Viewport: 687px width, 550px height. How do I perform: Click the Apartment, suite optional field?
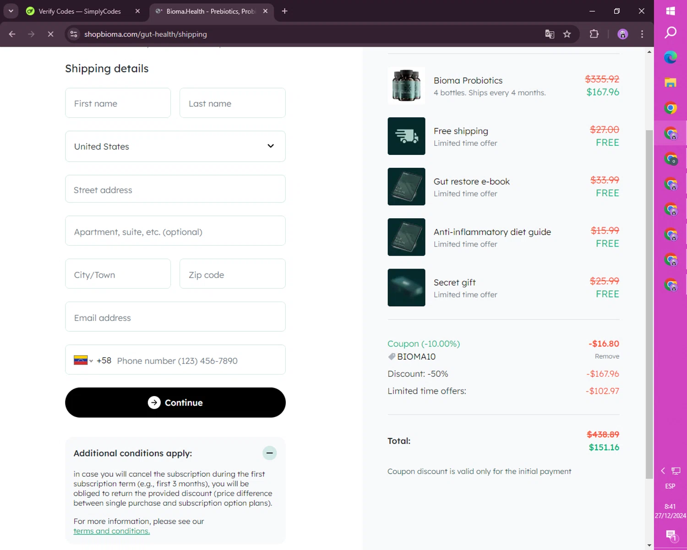pyautogui.click(x=175, y=231)
